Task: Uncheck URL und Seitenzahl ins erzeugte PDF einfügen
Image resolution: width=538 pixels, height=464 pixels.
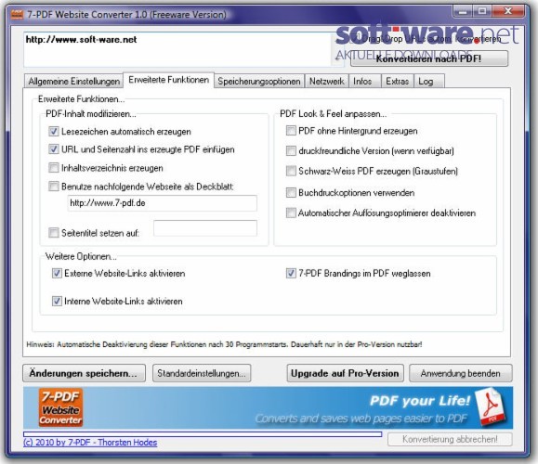Action: [54, 149]
